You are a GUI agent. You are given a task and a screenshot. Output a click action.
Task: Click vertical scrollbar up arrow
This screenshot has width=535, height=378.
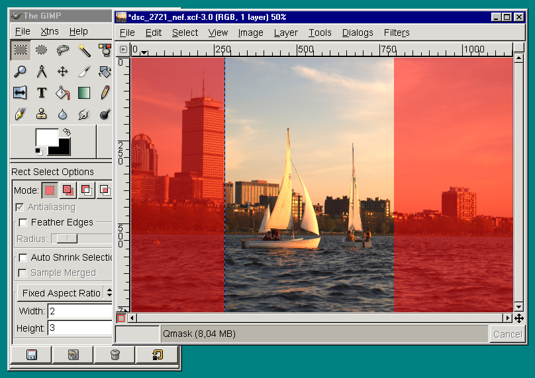(518, 58)
